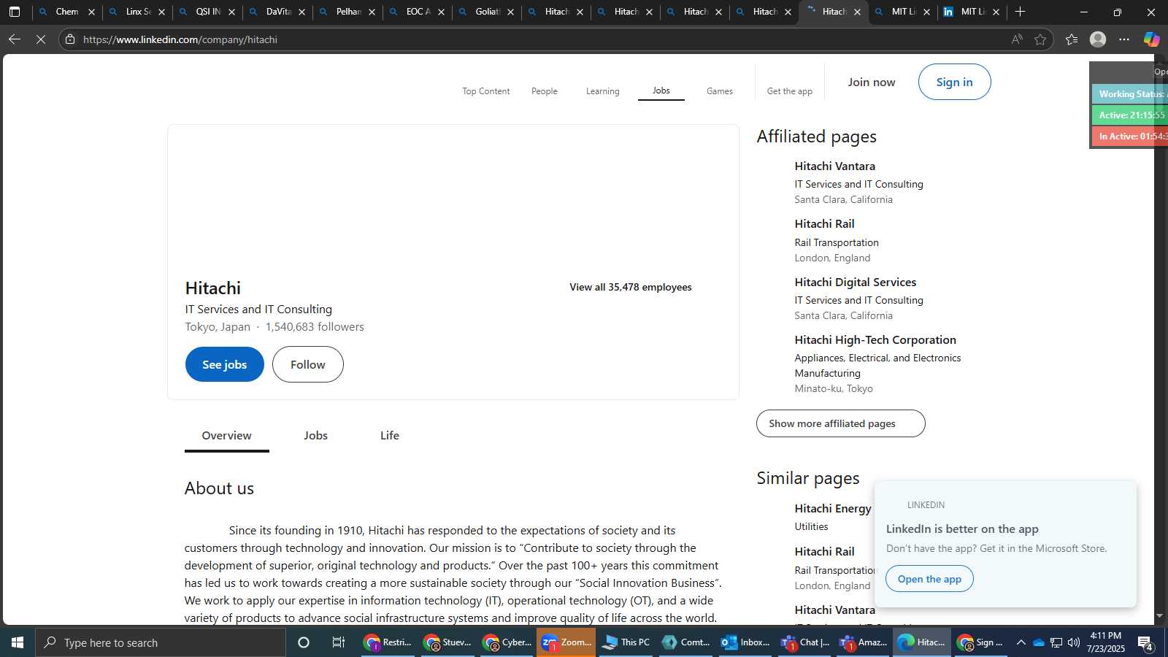The image size is (1168, 657).
Task: Click Working Status bar in overlay
Action: pyautogui.click(x=1129, y=94)
